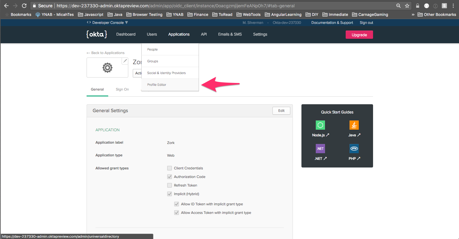Open Documentation & Support link
Screen dimensions: 459x239
click(332, 23)
